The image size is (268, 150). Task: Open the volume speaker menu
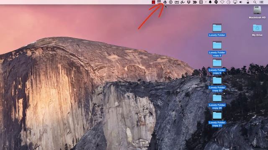(x=241, y=2)
